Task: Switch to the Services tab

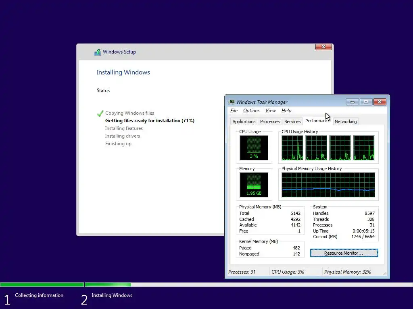Action: 292,122
